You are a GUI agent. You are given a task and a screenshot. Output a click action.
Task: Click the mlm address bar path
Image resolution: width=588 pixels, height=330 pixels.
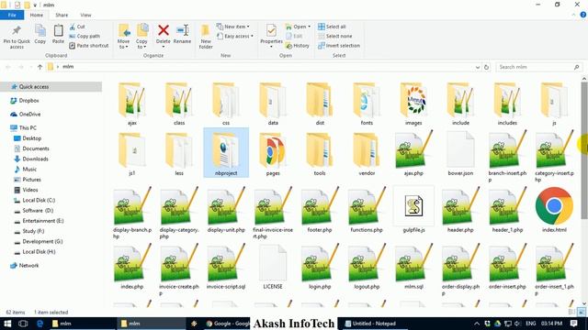tap(68, 67)
